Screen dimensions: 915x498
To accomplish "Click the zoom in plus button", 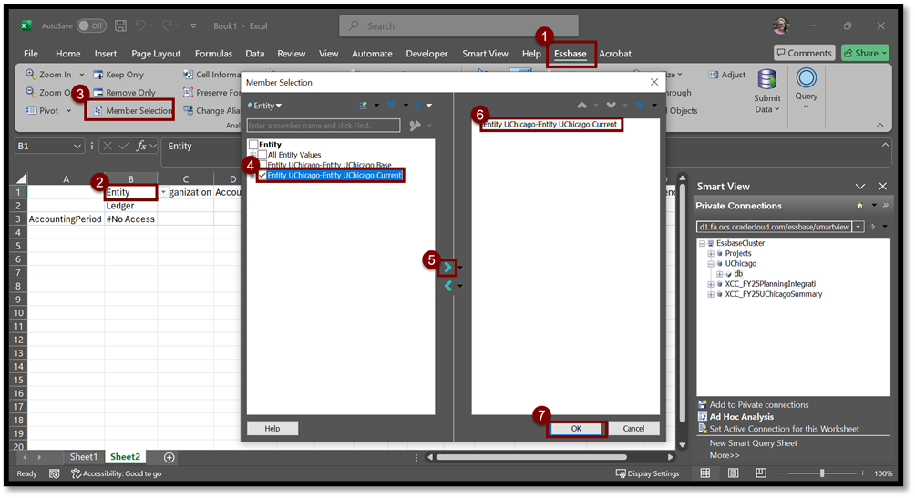I will (x=862, y=473).
